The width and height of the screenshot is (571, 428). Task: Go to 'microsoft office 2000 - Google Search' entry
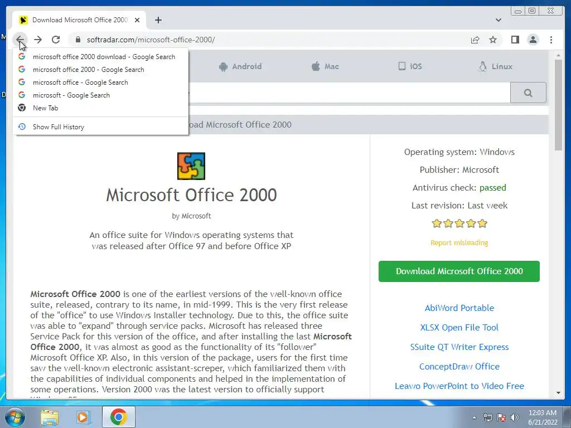[x=101, y=70]
